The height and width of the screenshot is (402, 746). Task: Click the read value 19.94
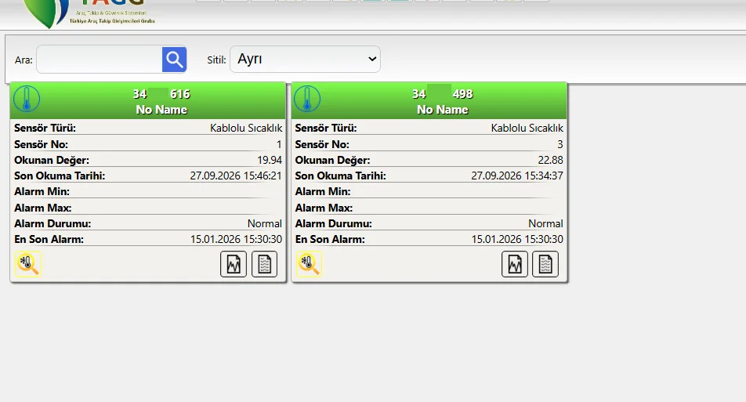pyautogui.click(x=270, y=160)
